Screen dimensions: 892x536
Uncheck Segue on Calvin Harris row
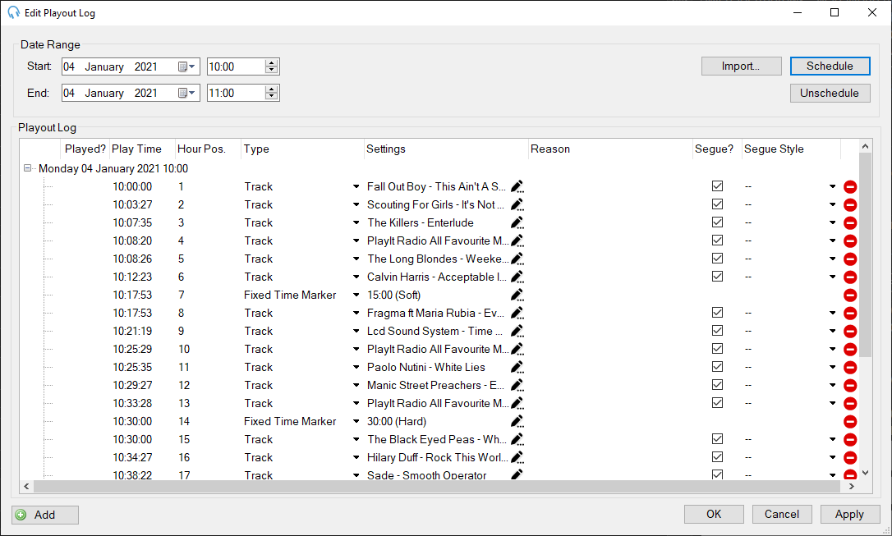click(717, 277)
